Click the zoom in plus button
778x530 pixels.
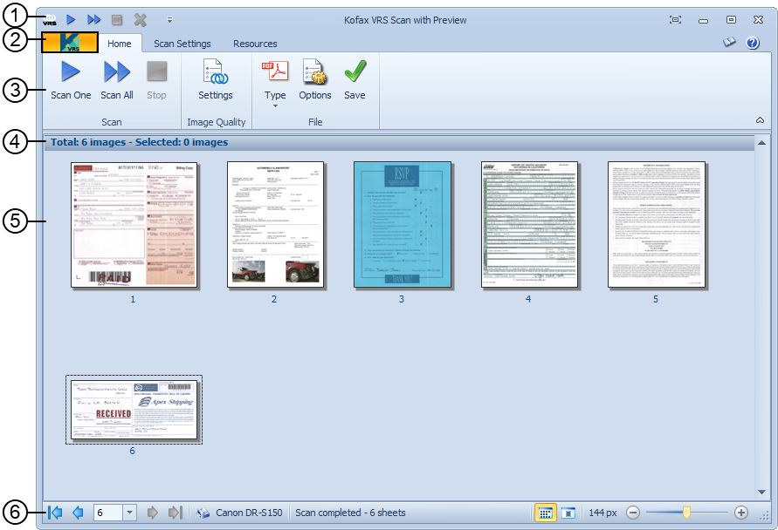pos(741,513)
